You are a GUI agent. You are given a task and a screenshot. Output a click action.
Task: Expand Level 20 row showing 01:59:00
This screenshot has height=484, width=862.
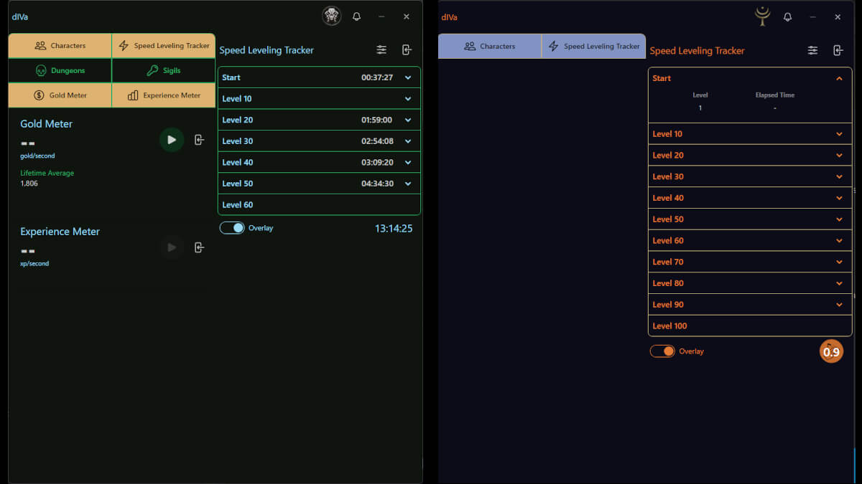tap(407, 120)
